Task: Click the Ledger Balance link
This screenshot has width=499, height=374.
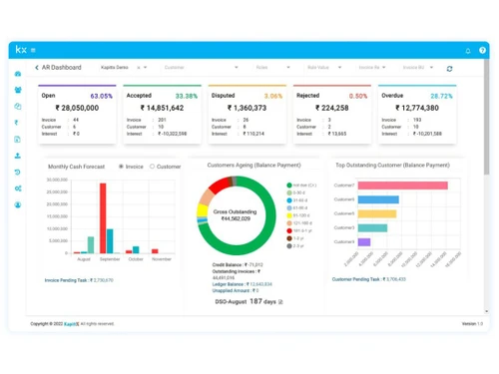Action: point(243,284)
